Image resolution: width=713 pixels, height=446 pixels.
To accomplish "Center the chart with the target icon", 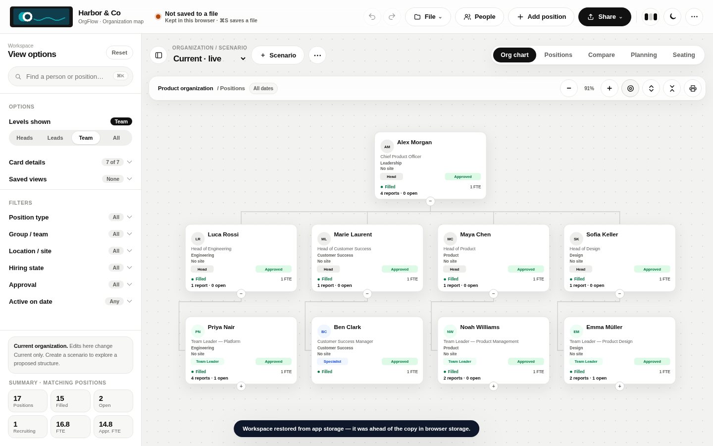I will (x=630, y=88).
